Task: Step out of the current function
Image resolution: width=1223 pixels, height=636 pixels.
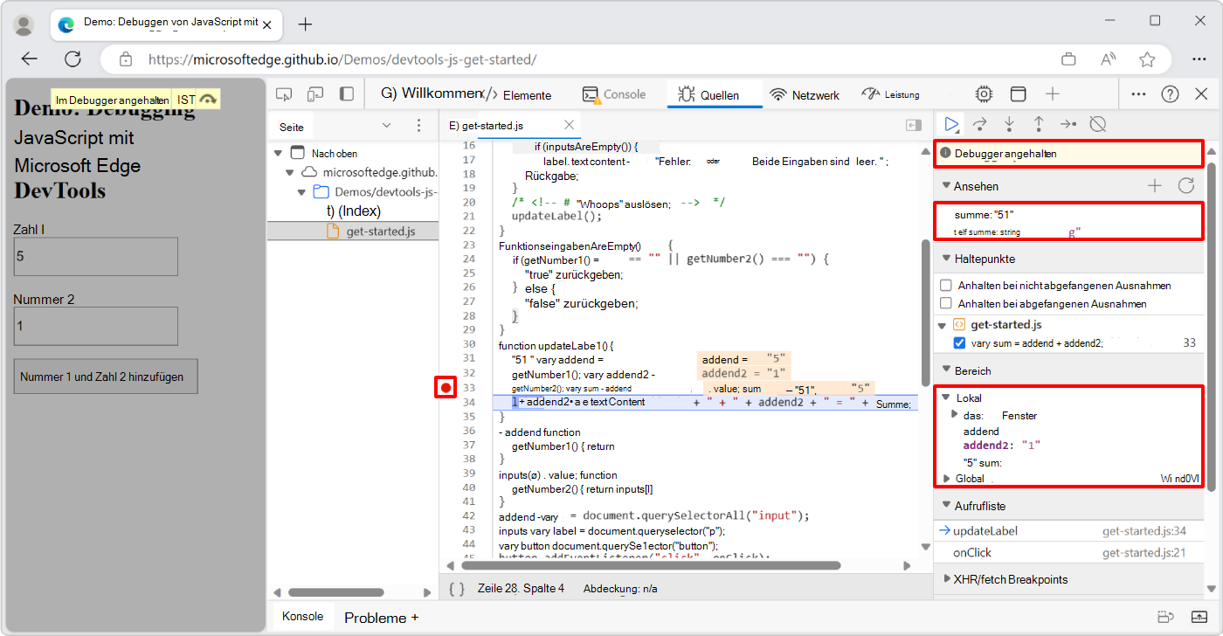Action: click(x=1038, y=123)
